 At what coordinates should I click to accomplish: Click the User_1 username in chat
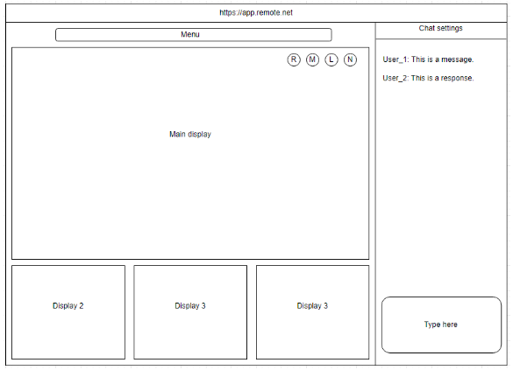click(x=395, y=59)
